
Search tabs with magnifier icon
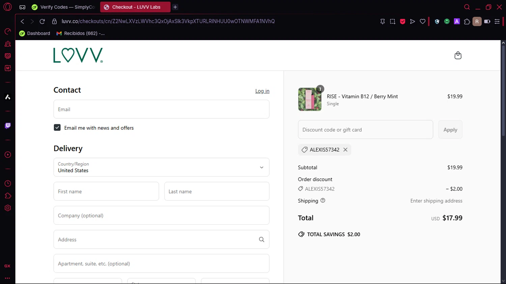(467, 7)
